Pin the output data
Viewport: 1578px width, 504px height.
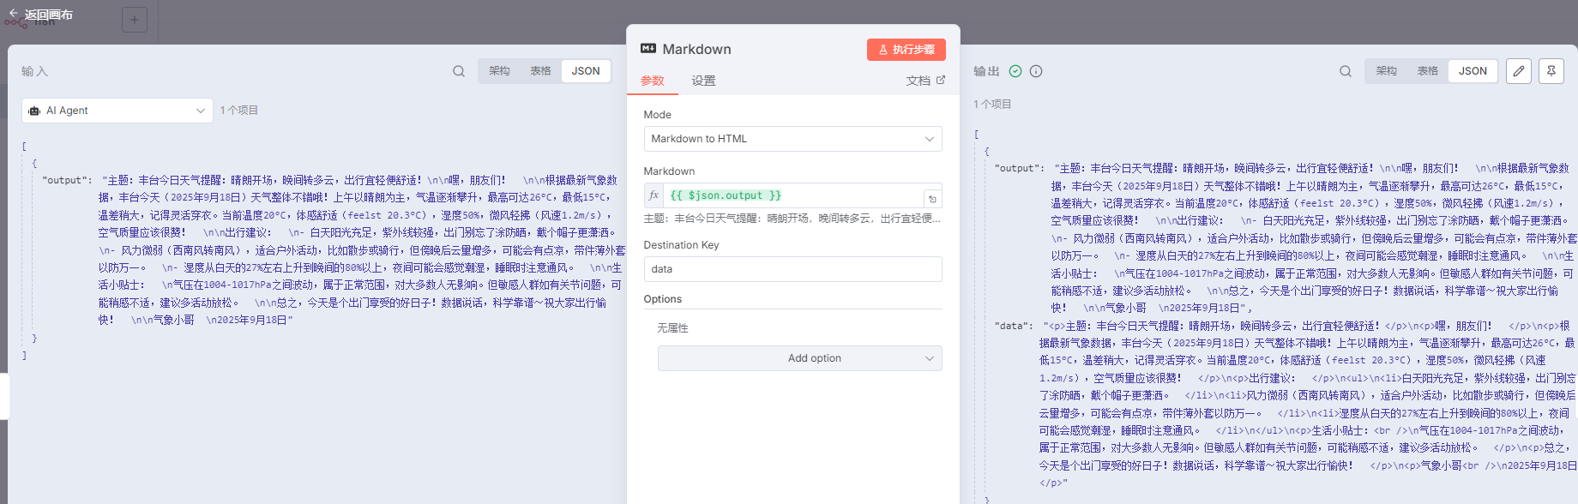tap(1551, 71)
